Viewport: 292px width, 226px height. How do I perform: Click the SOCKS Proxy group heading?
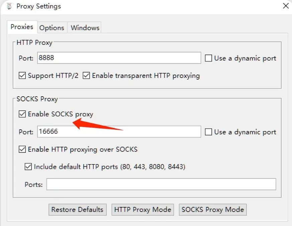click(37, 99)
